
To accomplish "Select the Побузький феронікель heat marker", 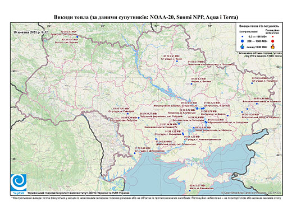I will [x=139, y=118].
